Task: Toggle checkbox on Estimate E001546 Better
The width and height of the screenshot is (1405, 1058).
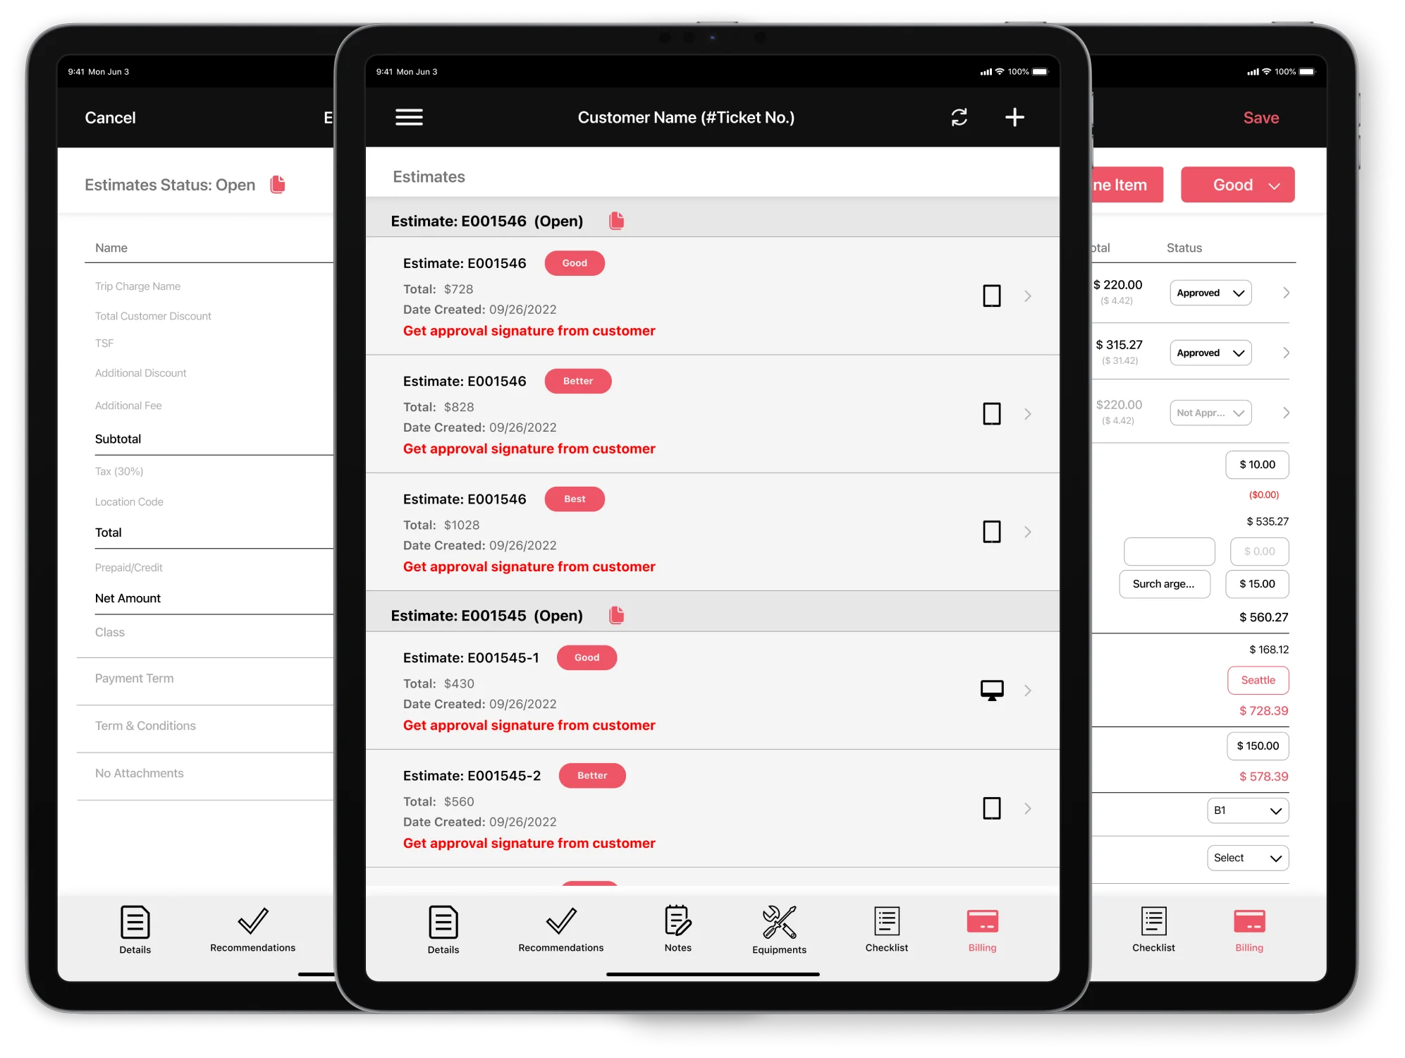Action: [990, 413]
